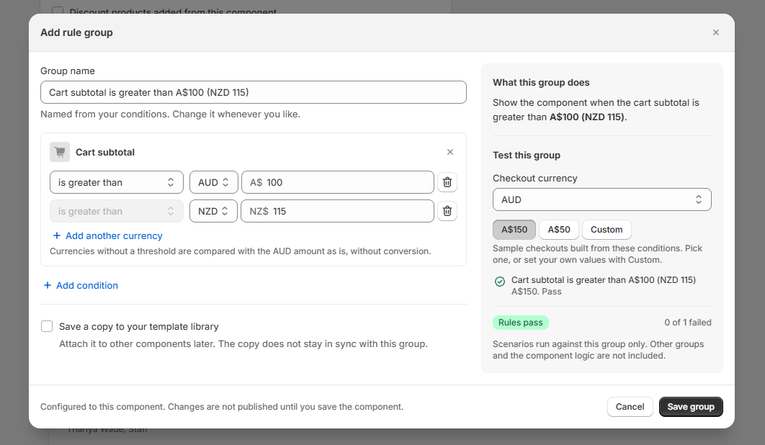
Task: Open the NZD currency selector
Action: click(x=213, y=211)
